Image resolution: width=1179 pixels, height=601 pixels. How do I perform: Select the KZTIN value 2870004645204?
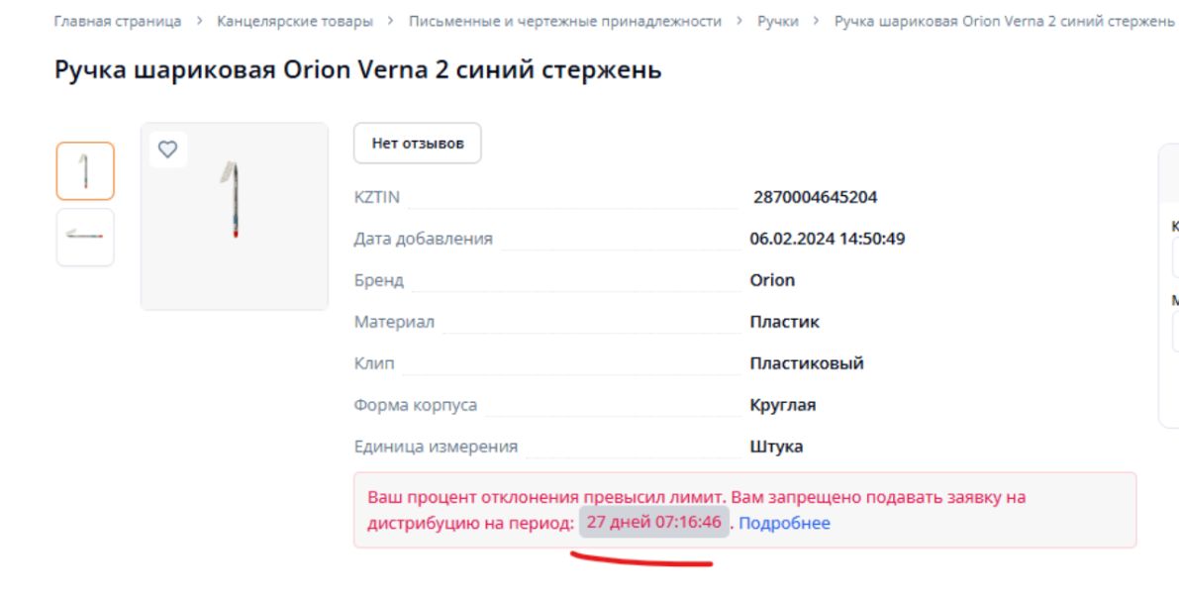click(815, 197)
